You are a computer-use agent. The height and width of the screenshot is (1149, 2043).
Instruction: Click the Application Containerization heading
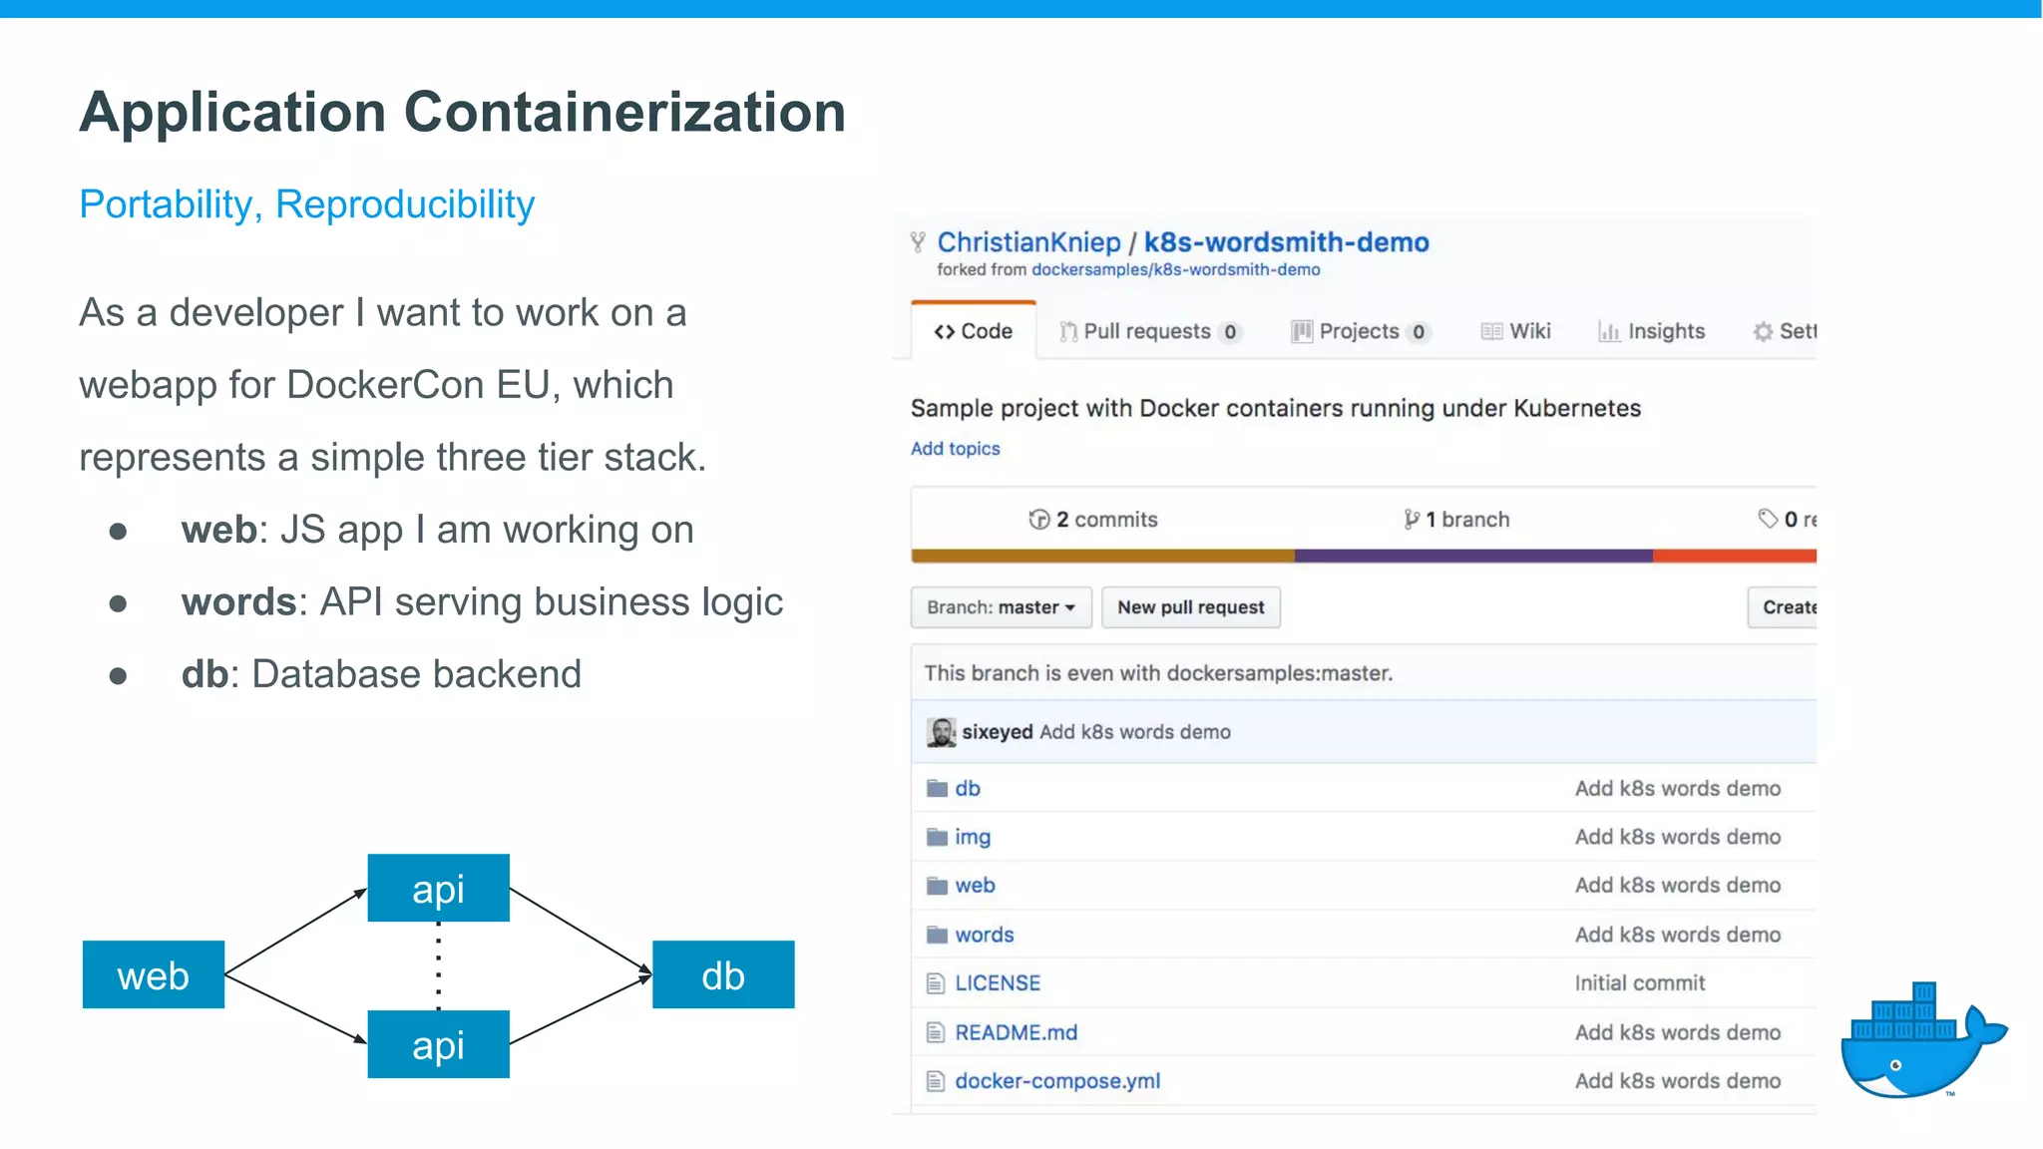pos(463,112)
